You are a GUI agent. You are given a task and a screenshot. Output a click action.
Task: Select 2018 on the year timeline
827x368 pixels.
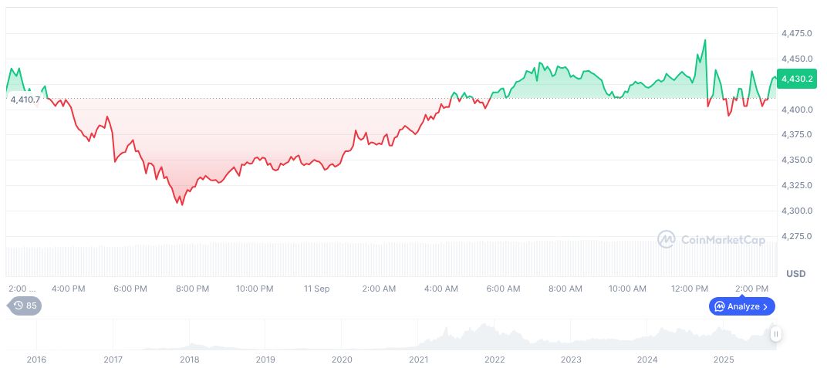(189, 360)
